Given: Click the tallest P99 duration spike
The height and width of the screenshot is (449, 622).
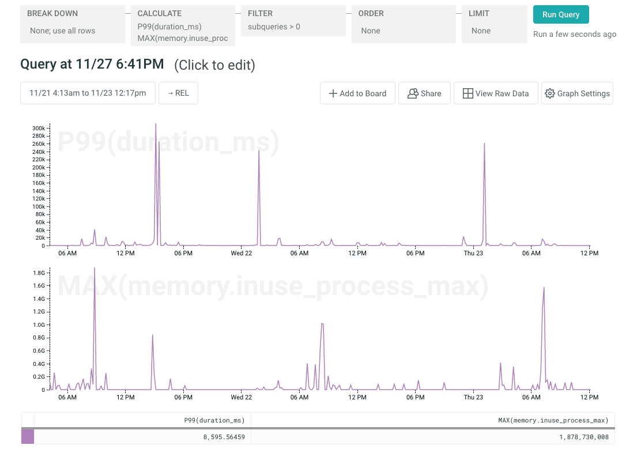Looking at the screenshot, I should pos(156,124).
